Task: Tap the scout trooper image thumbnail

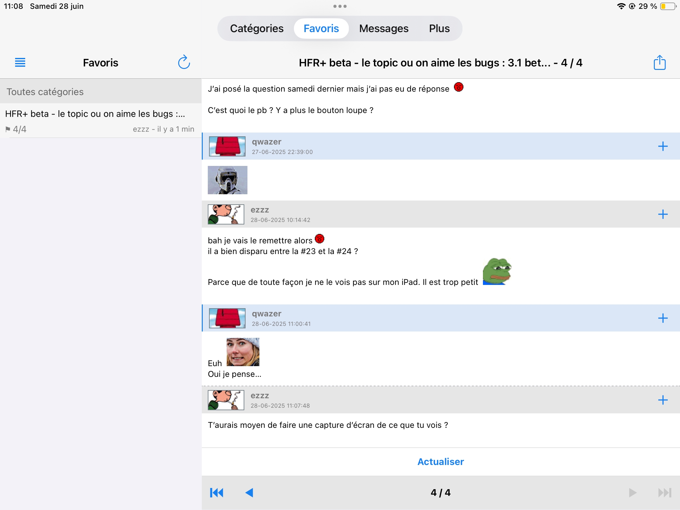Action: coord(227,180)
